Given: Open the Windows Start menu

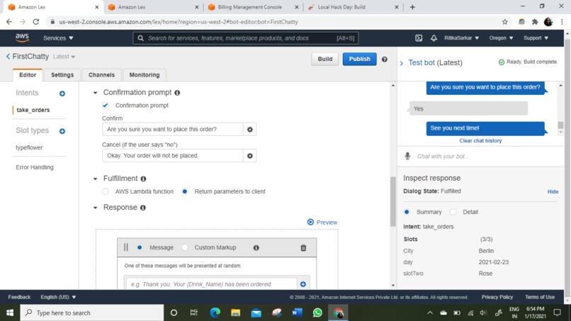Looking at the screenshot, I should pyautogui.click(x=10, y=312).
